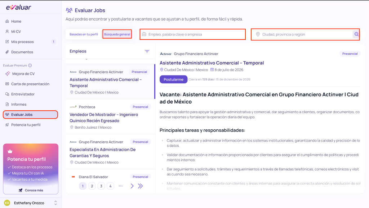This screenshot has height=208, width=369.
Task: Click Postularme button
Action: click(173, 79)
